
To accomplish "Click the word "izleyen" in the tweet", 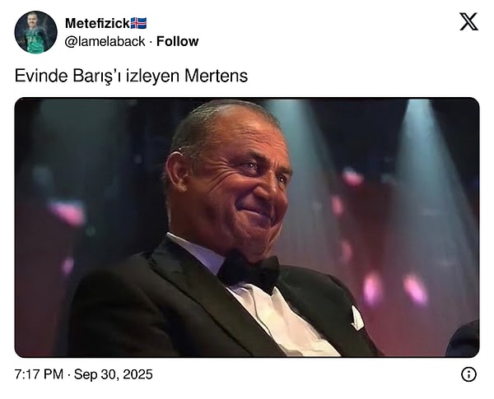I will (157, 76).
